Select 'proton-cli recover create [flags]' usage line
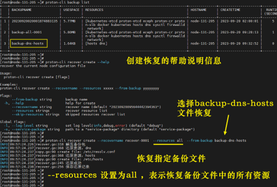Viewport: 277px width, 187px height. pos(37,77)
